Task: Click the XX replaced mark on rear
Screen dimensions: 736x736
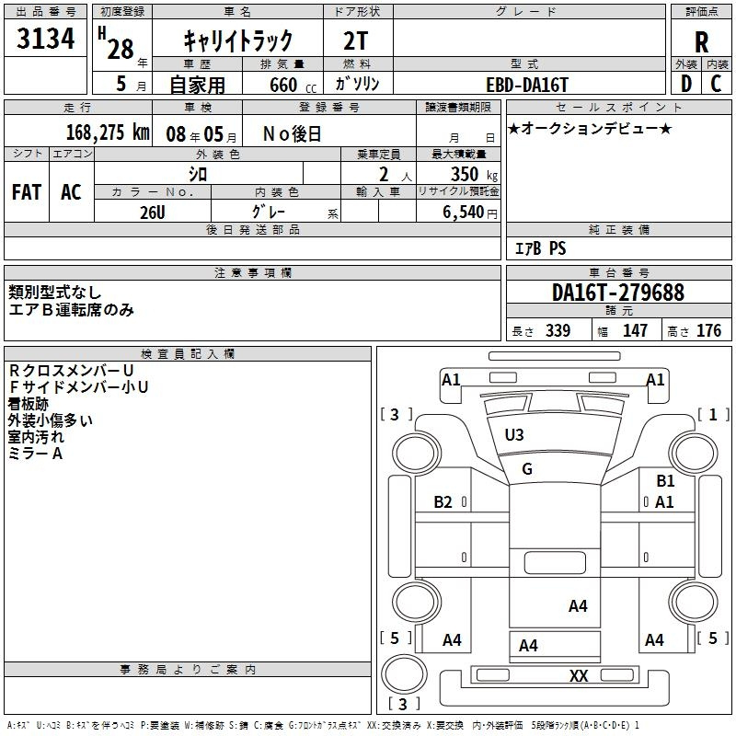Action: (x=579, y=676)
